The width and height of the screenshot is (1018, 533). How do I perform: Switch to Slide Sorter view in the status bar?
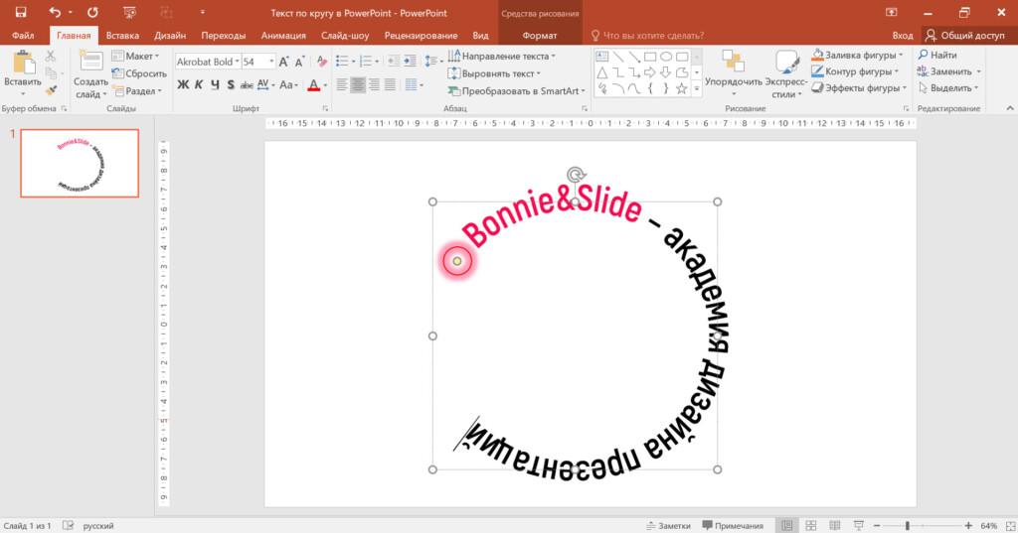(810, 525)
